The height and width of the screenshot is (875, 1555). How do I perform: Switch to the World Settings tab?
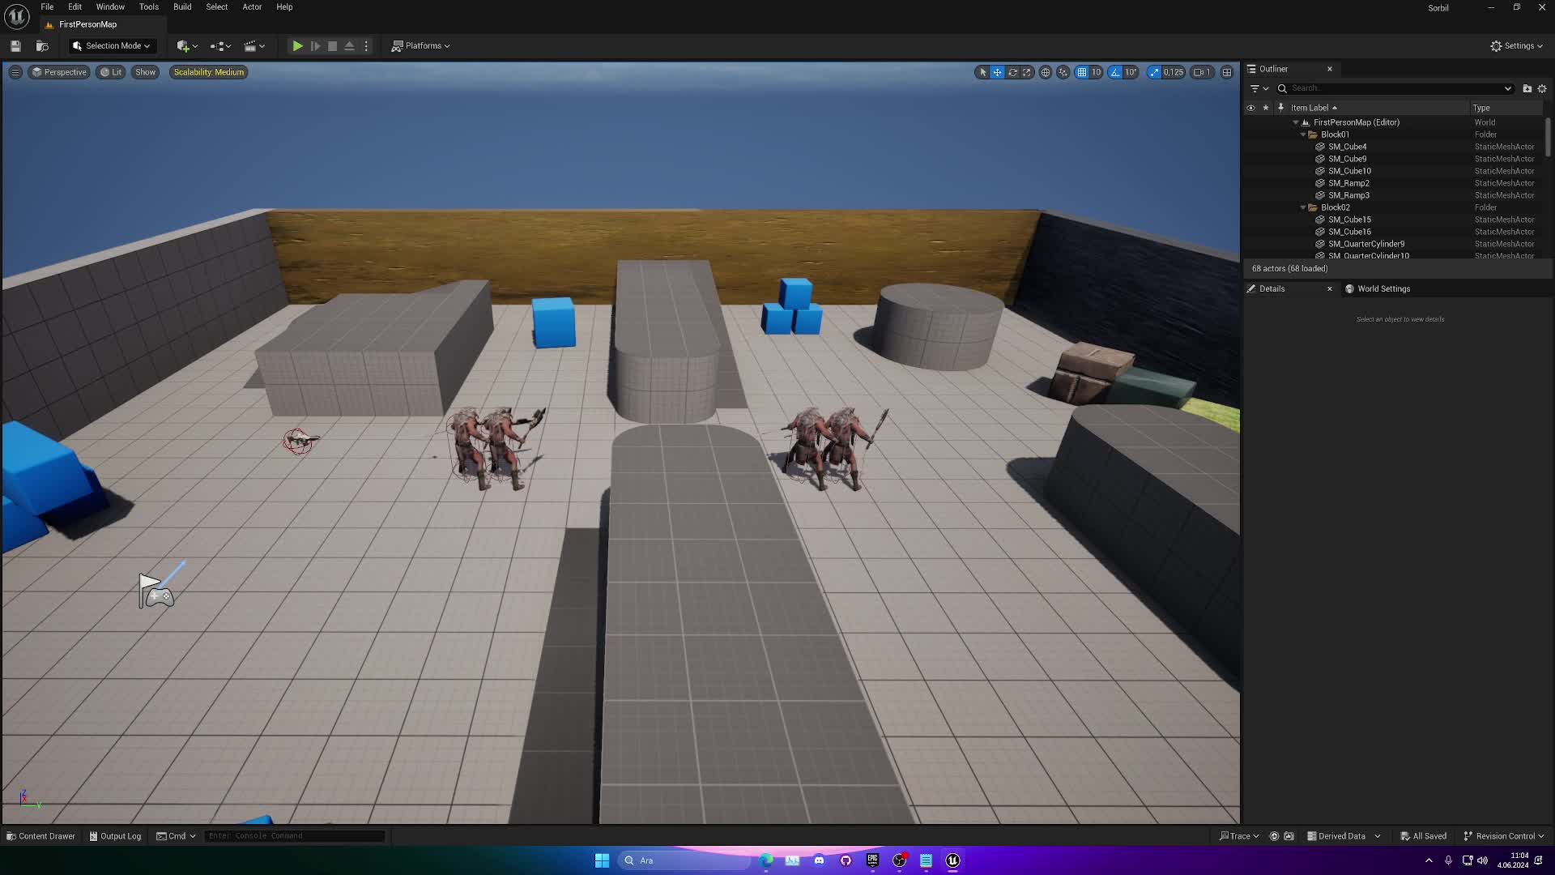tap(1377, 288)
